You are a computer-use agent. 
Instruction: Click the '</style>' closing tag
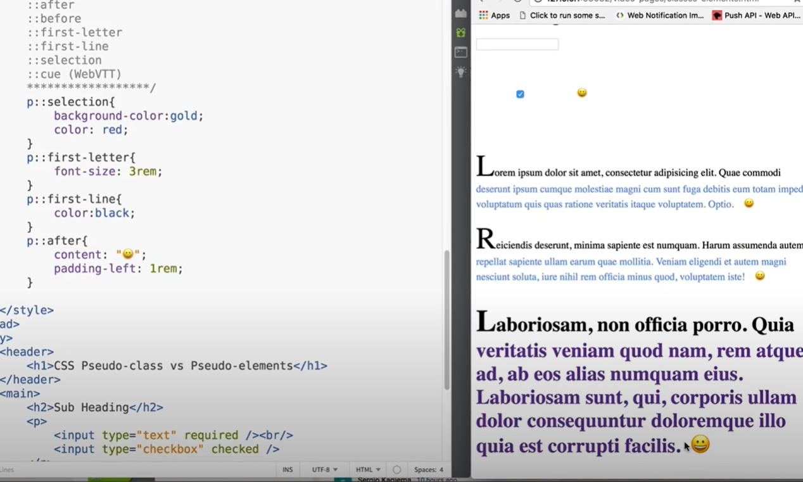pos(27,310)
